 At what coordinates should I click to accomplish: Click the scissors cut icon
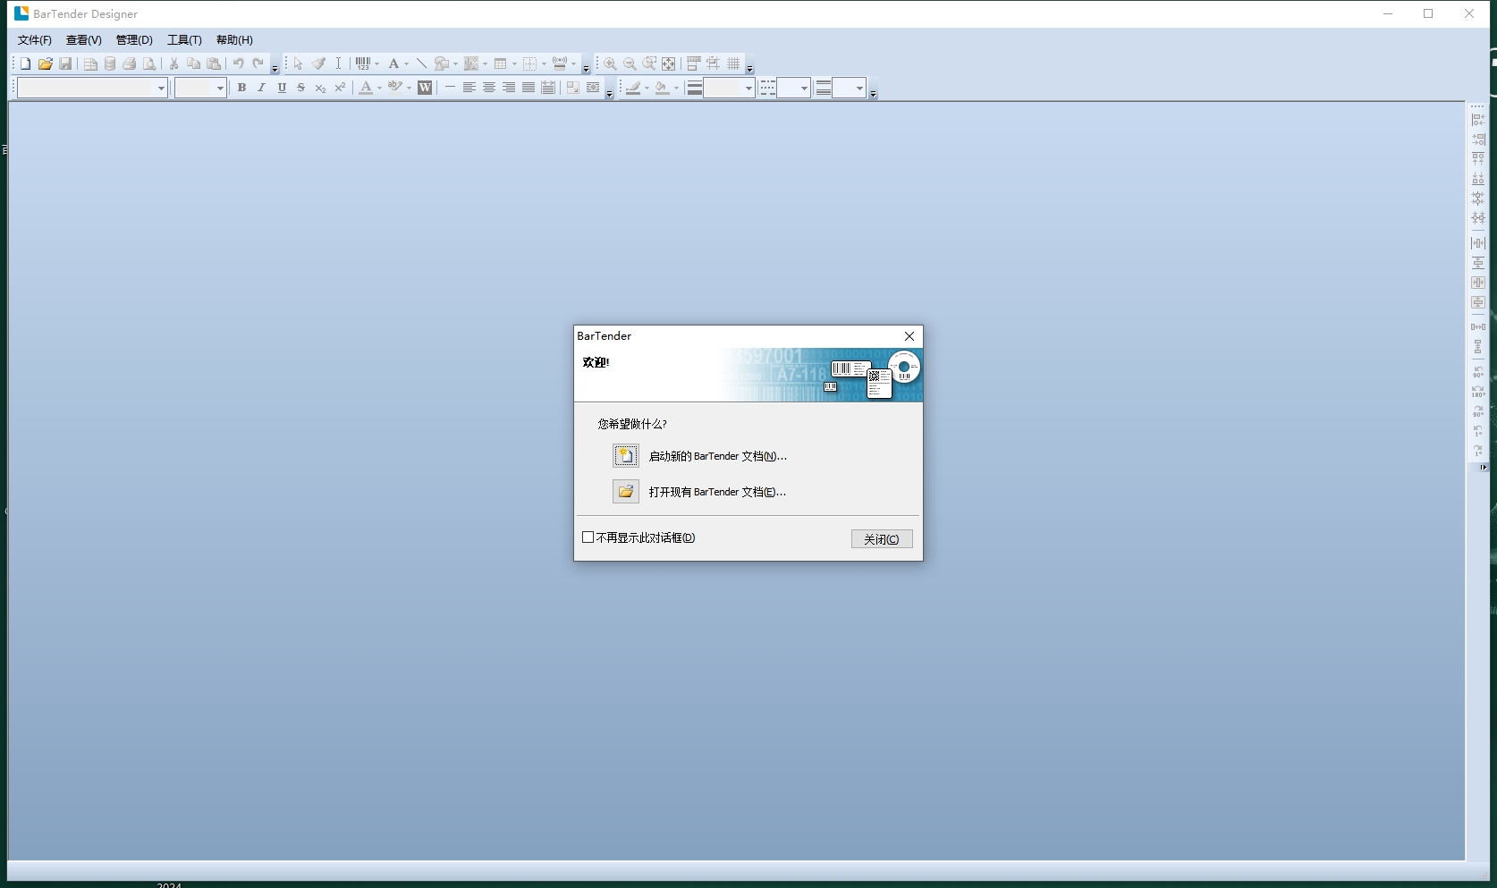tap(173, 63)
